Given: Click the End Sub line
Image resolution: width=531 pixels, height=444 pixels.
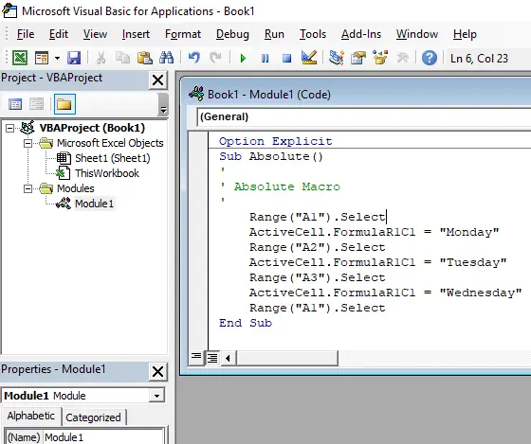Looking at the screenshot, I should coord(246,323).
